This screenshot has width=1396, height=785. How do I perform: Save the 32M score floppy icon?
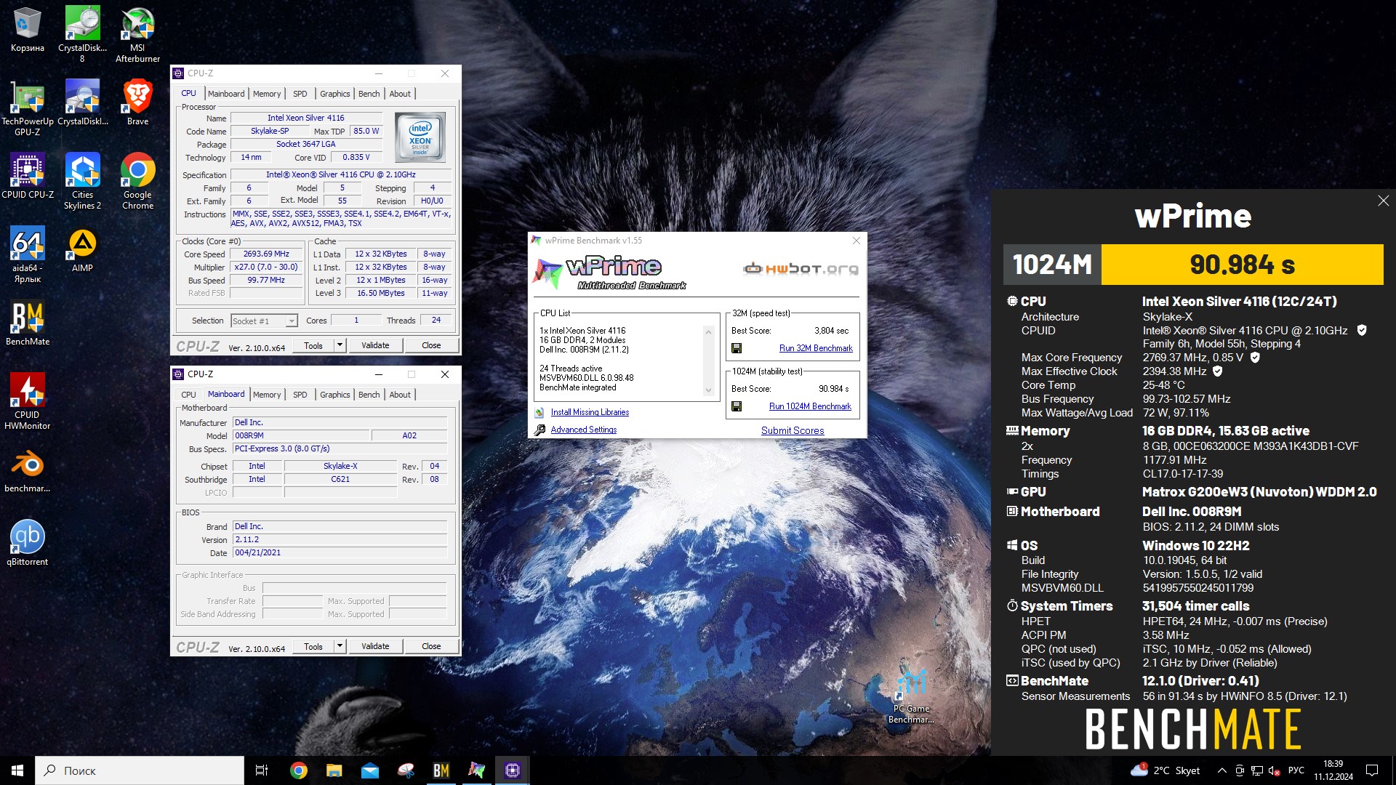point(737,348)
